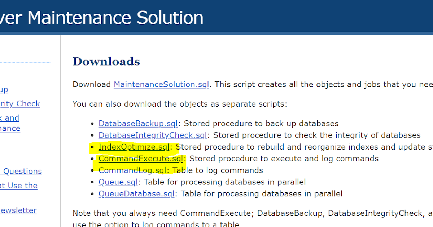Click the Downloads section heading
The width and height of the screenshot is (433, 227).
click(x=106, y=61)
